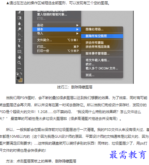Screen dimensions: 149x165
Task: Select 浏览... in the scripts submenu
Action: (x=102, y=75)
